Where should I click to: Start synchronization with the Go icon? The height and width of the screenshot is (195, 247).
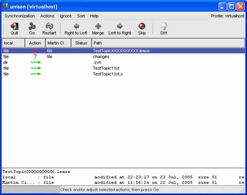[32, 26]
